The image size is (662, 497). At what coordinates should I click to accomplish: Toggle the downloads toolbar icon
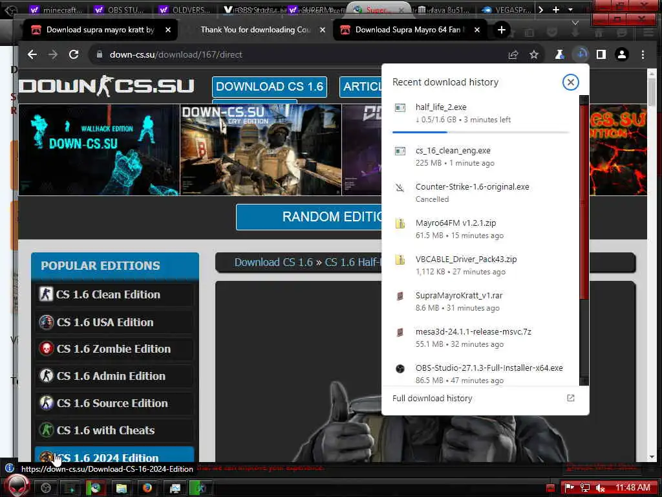tap(581, 54)
